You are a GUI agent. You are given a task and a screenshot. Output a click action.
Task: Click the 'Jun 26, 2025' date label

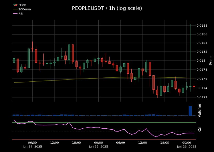[x=186, y=147]
